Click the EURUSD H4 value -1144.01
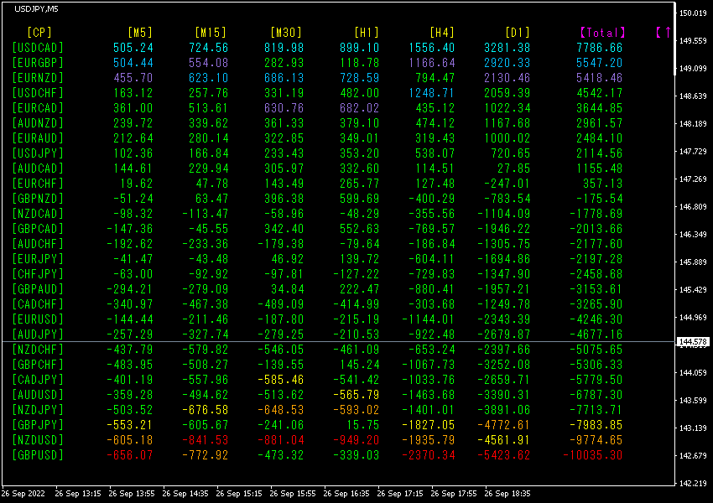Image resolution: width=713 pixels, height=503 pixels. [429, 319]
